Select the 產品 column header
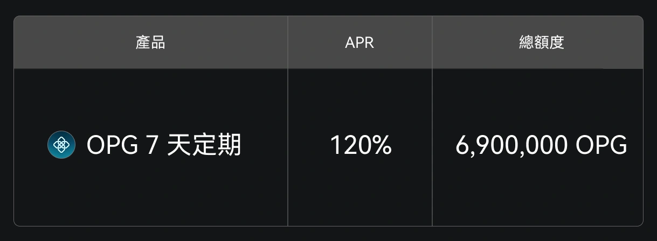Screen dimensions: 657x241 [150, 42]
